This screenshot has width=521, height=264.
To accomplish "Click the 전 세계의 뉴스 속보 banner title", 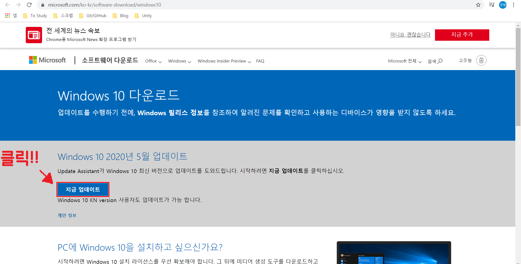I will coord(73,31).
